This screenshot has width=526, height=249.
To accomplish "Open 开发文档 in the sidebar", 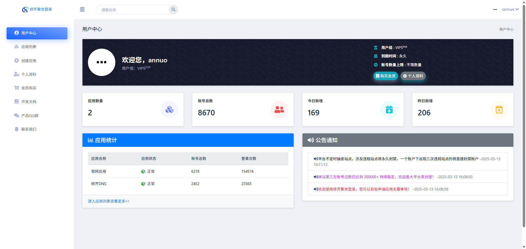I will coord(29,102).
